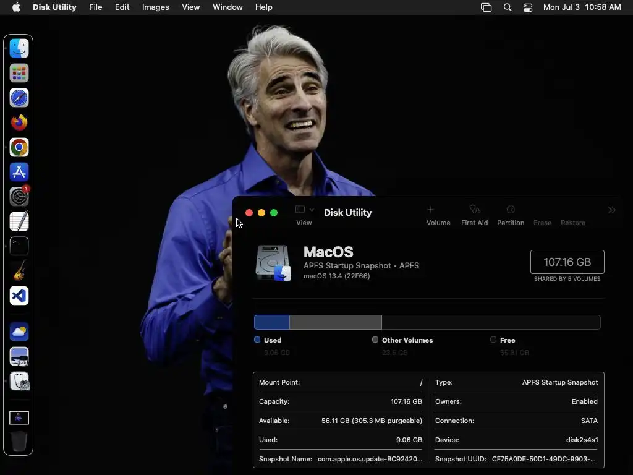Screen dimensions: 633x475
Task: Minimize Disk Utility with the yellow button
Action: pyautogui.click(x=261, y=213)
